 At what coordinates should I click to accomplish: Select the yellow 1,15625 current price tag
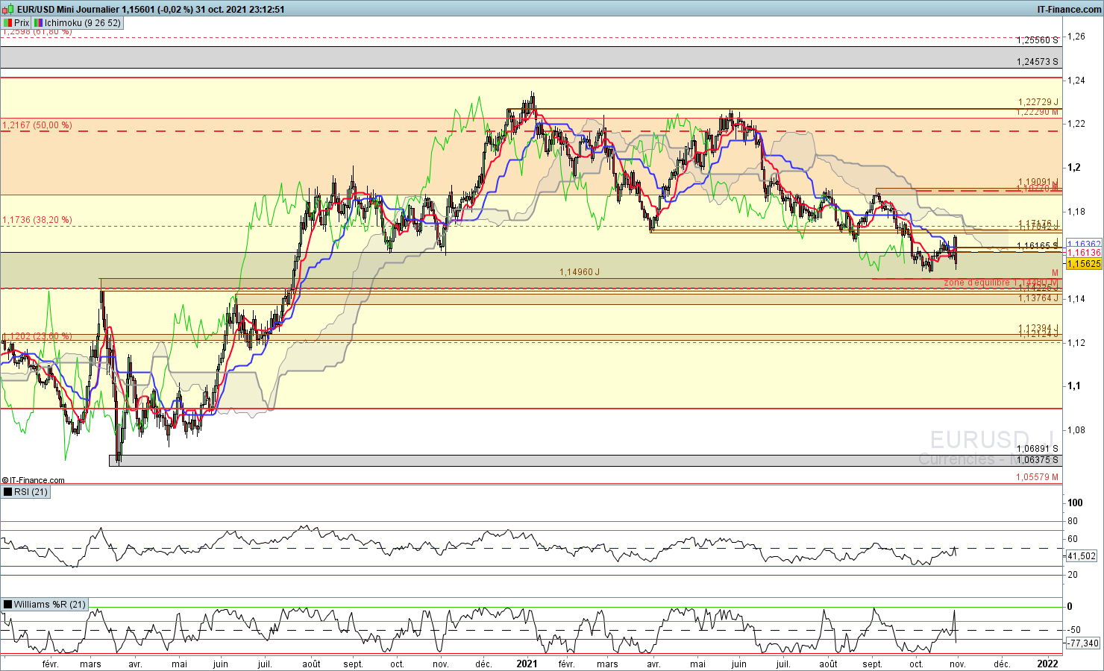[x=1084, y=264]
